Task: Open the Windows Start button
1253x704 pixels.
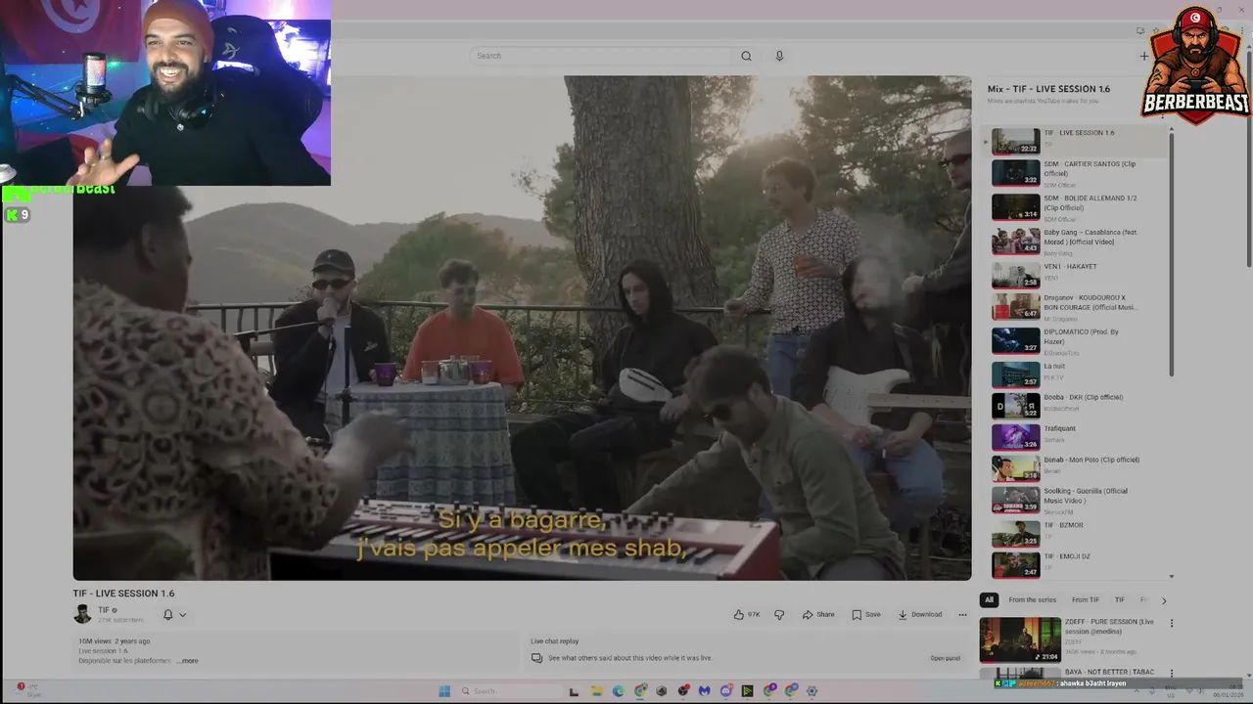Action: pos(443,691)
